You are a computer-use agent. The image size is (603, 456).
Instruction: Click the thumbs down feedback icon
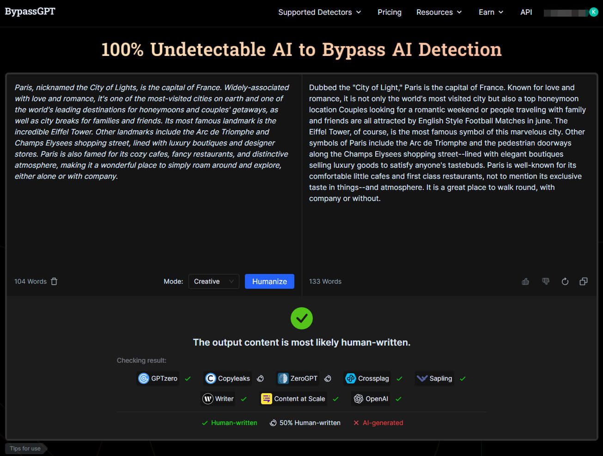click(546, 281)
